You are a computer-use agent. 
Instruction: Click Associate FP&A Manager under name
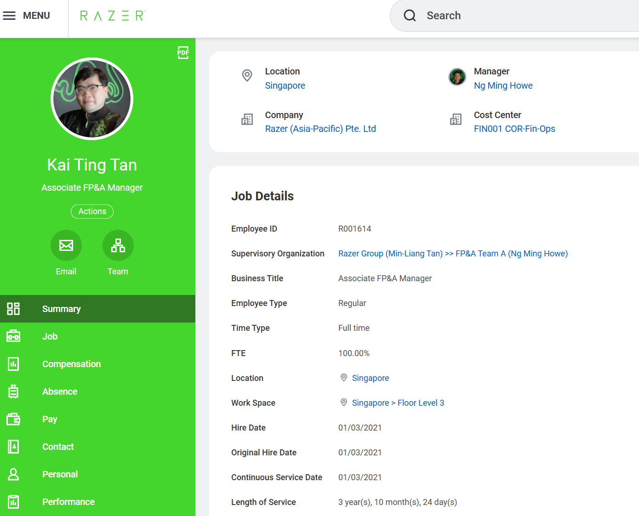(x=92, y=187)
